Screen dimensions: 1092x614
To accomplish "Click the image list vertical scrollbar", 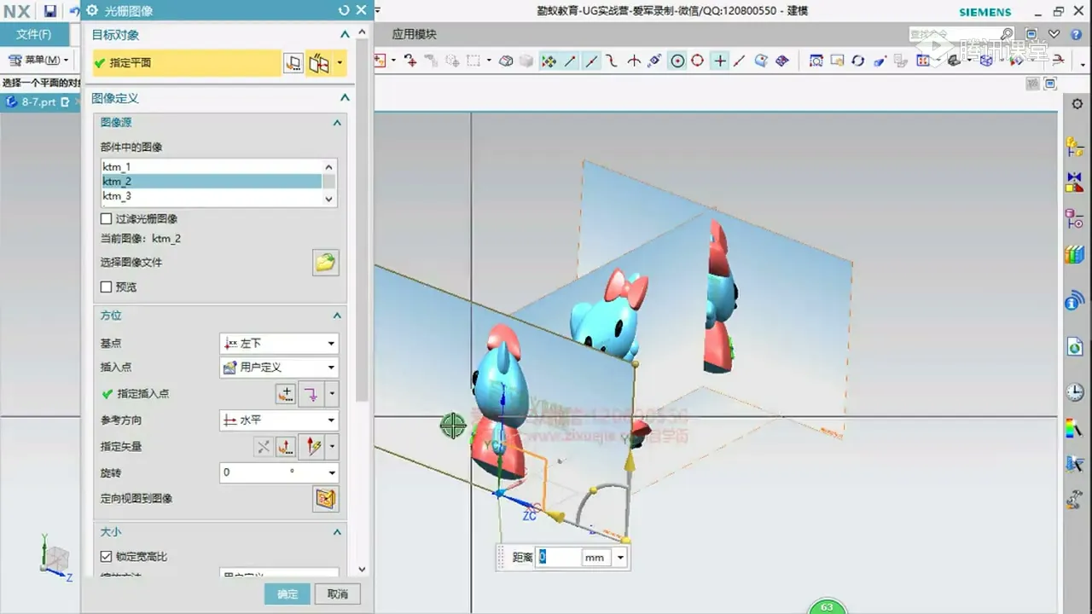I will (x=329, y=182).
